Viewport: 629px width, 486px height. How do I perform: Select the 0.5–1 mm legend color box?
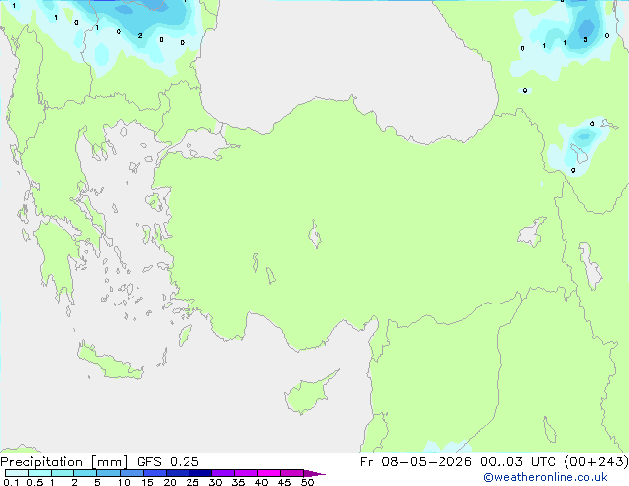[x=40, y=473]
